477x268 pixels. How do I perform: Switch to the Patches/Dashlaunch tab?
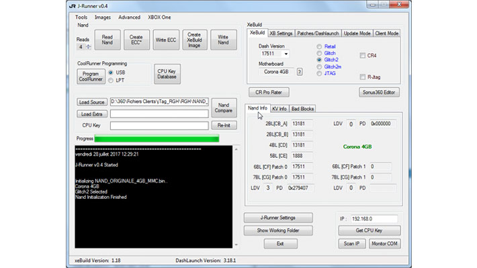tap(318, 34)
